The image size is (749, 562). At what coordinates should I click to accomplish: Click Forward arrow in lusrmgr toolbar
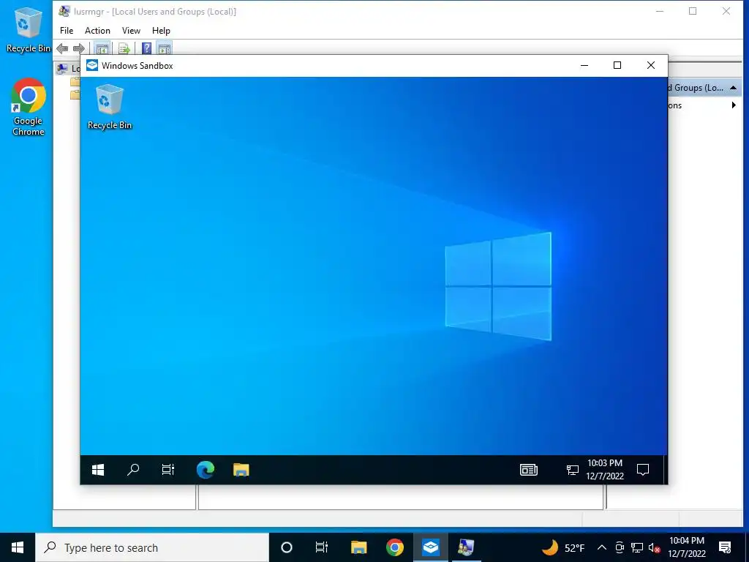[79, 48]
